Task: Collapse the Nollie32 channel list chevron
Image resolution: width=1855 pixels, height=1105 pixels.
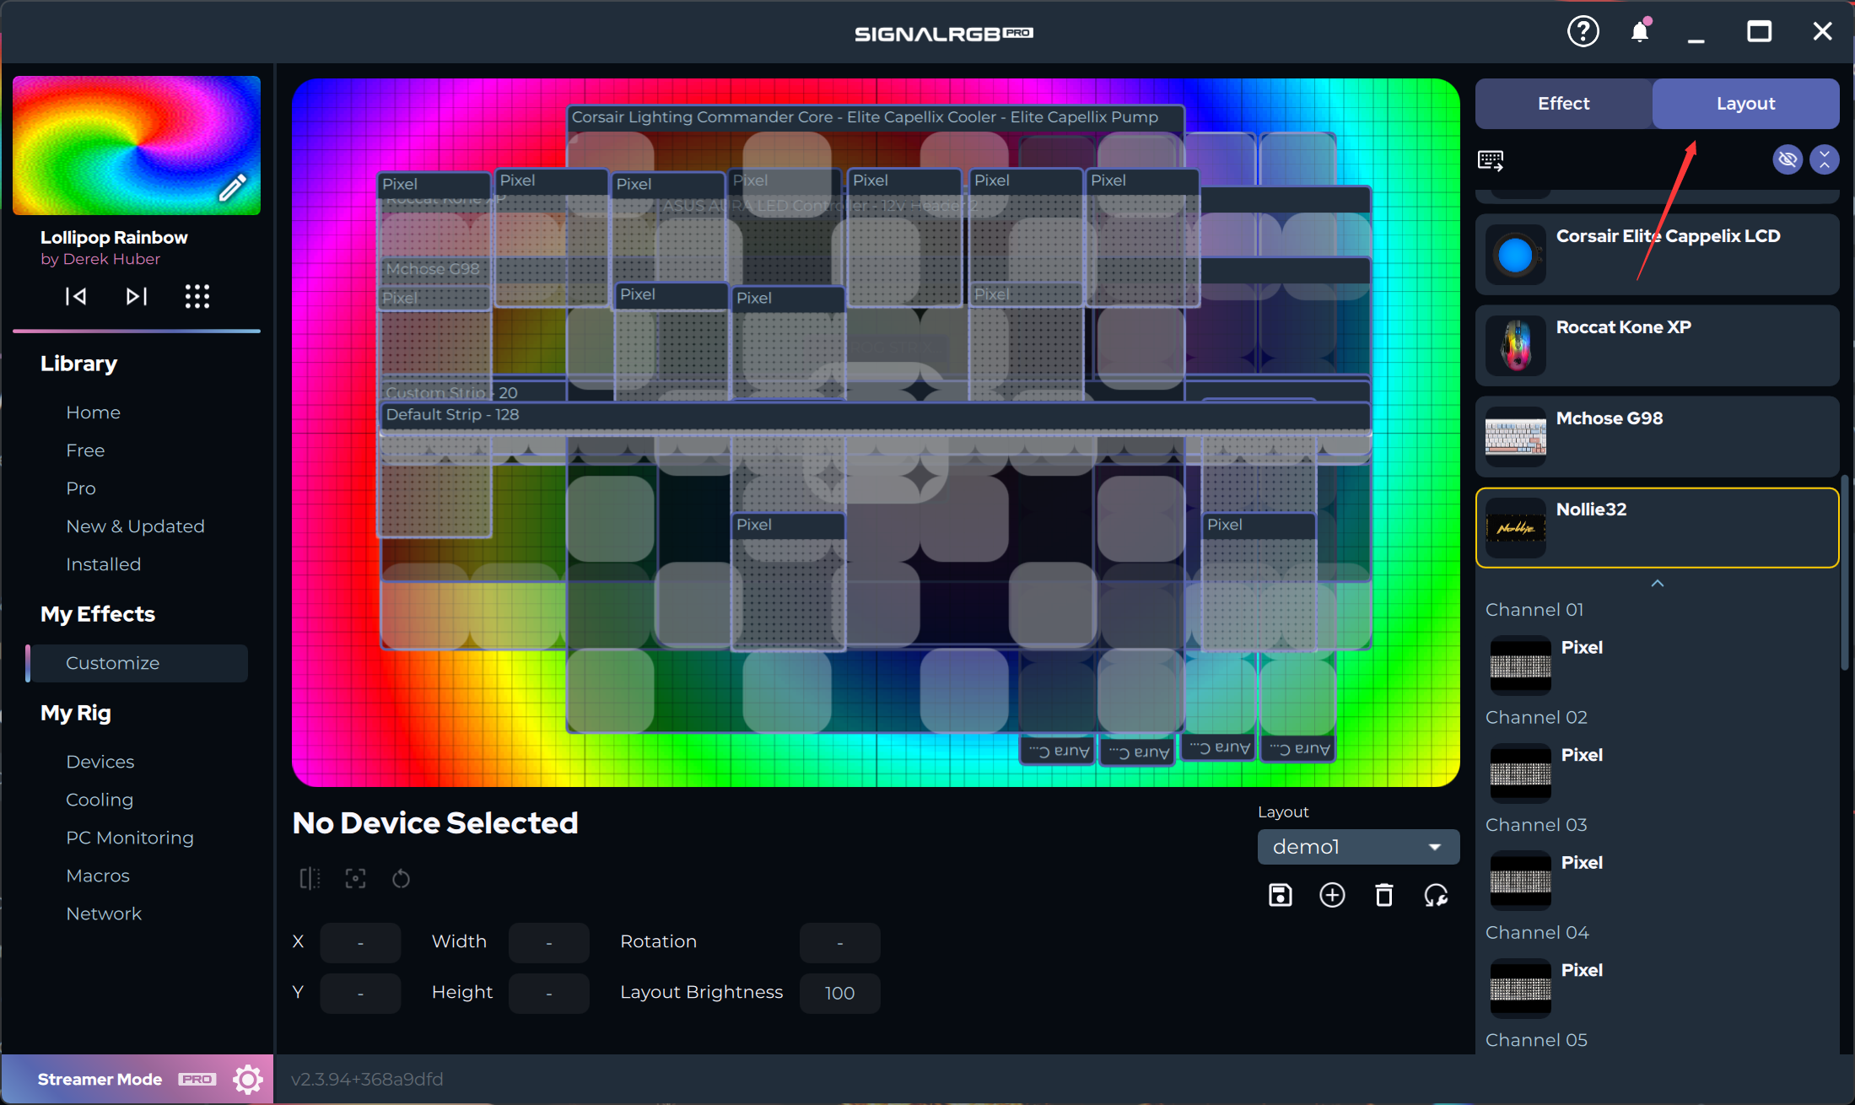Action: 1658,583
